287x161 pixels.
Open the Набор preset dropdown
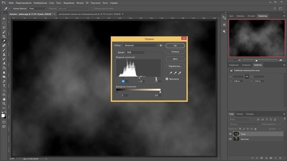click(140, 46)
